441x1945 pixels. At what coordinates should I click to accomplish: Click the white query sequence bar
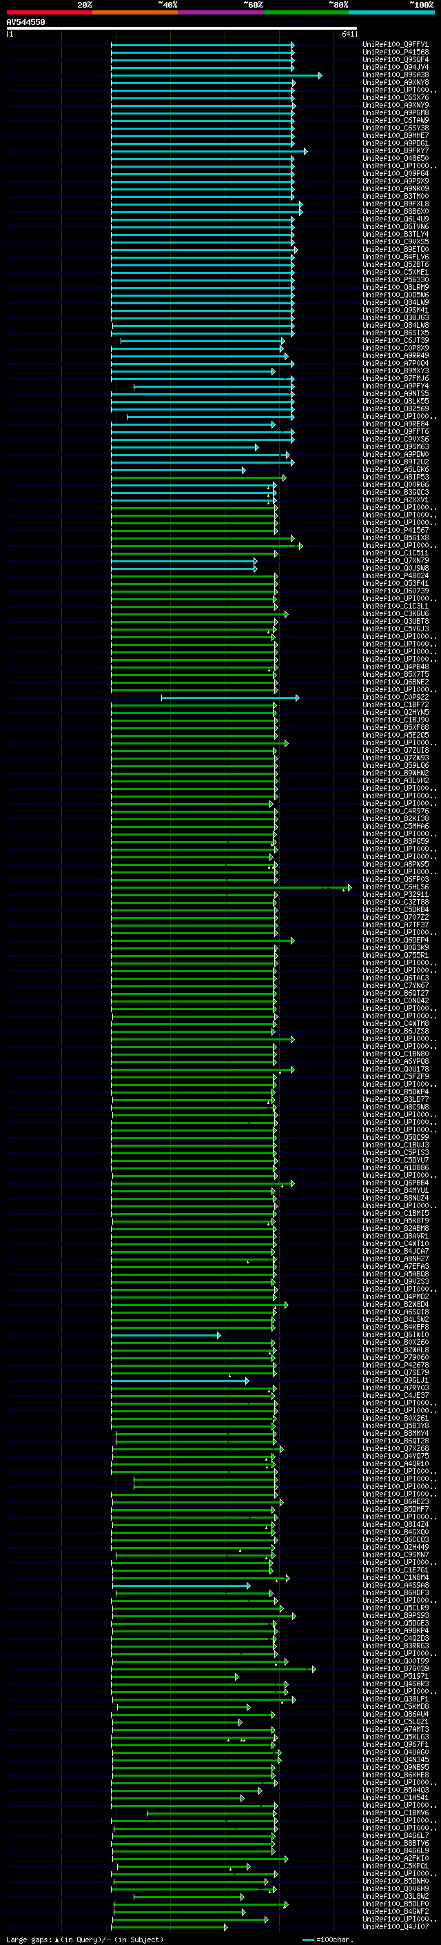point(182,28)
